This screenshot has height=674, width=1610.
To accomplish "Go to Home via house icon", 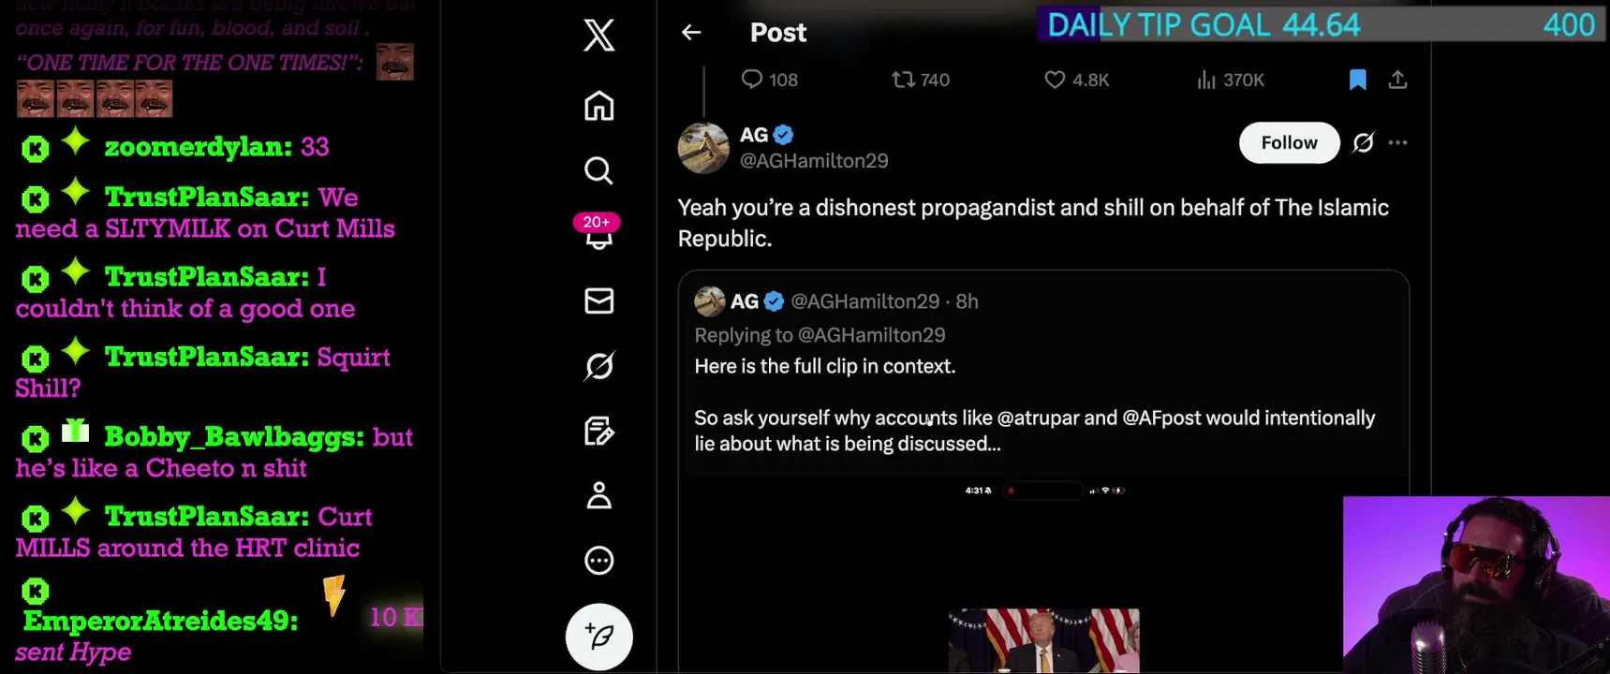I will [x=599, y=106].
